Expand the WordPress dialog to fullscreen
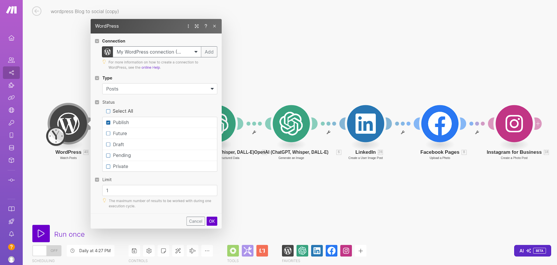The image size is (557, 265). (x=197, y=26)
